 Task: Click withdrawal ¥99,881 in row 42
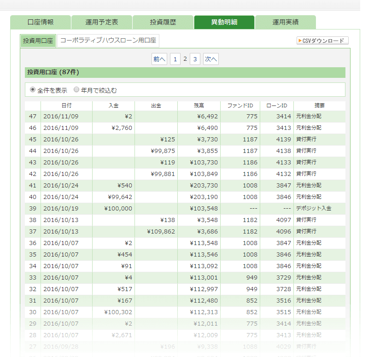pos(163,174)
